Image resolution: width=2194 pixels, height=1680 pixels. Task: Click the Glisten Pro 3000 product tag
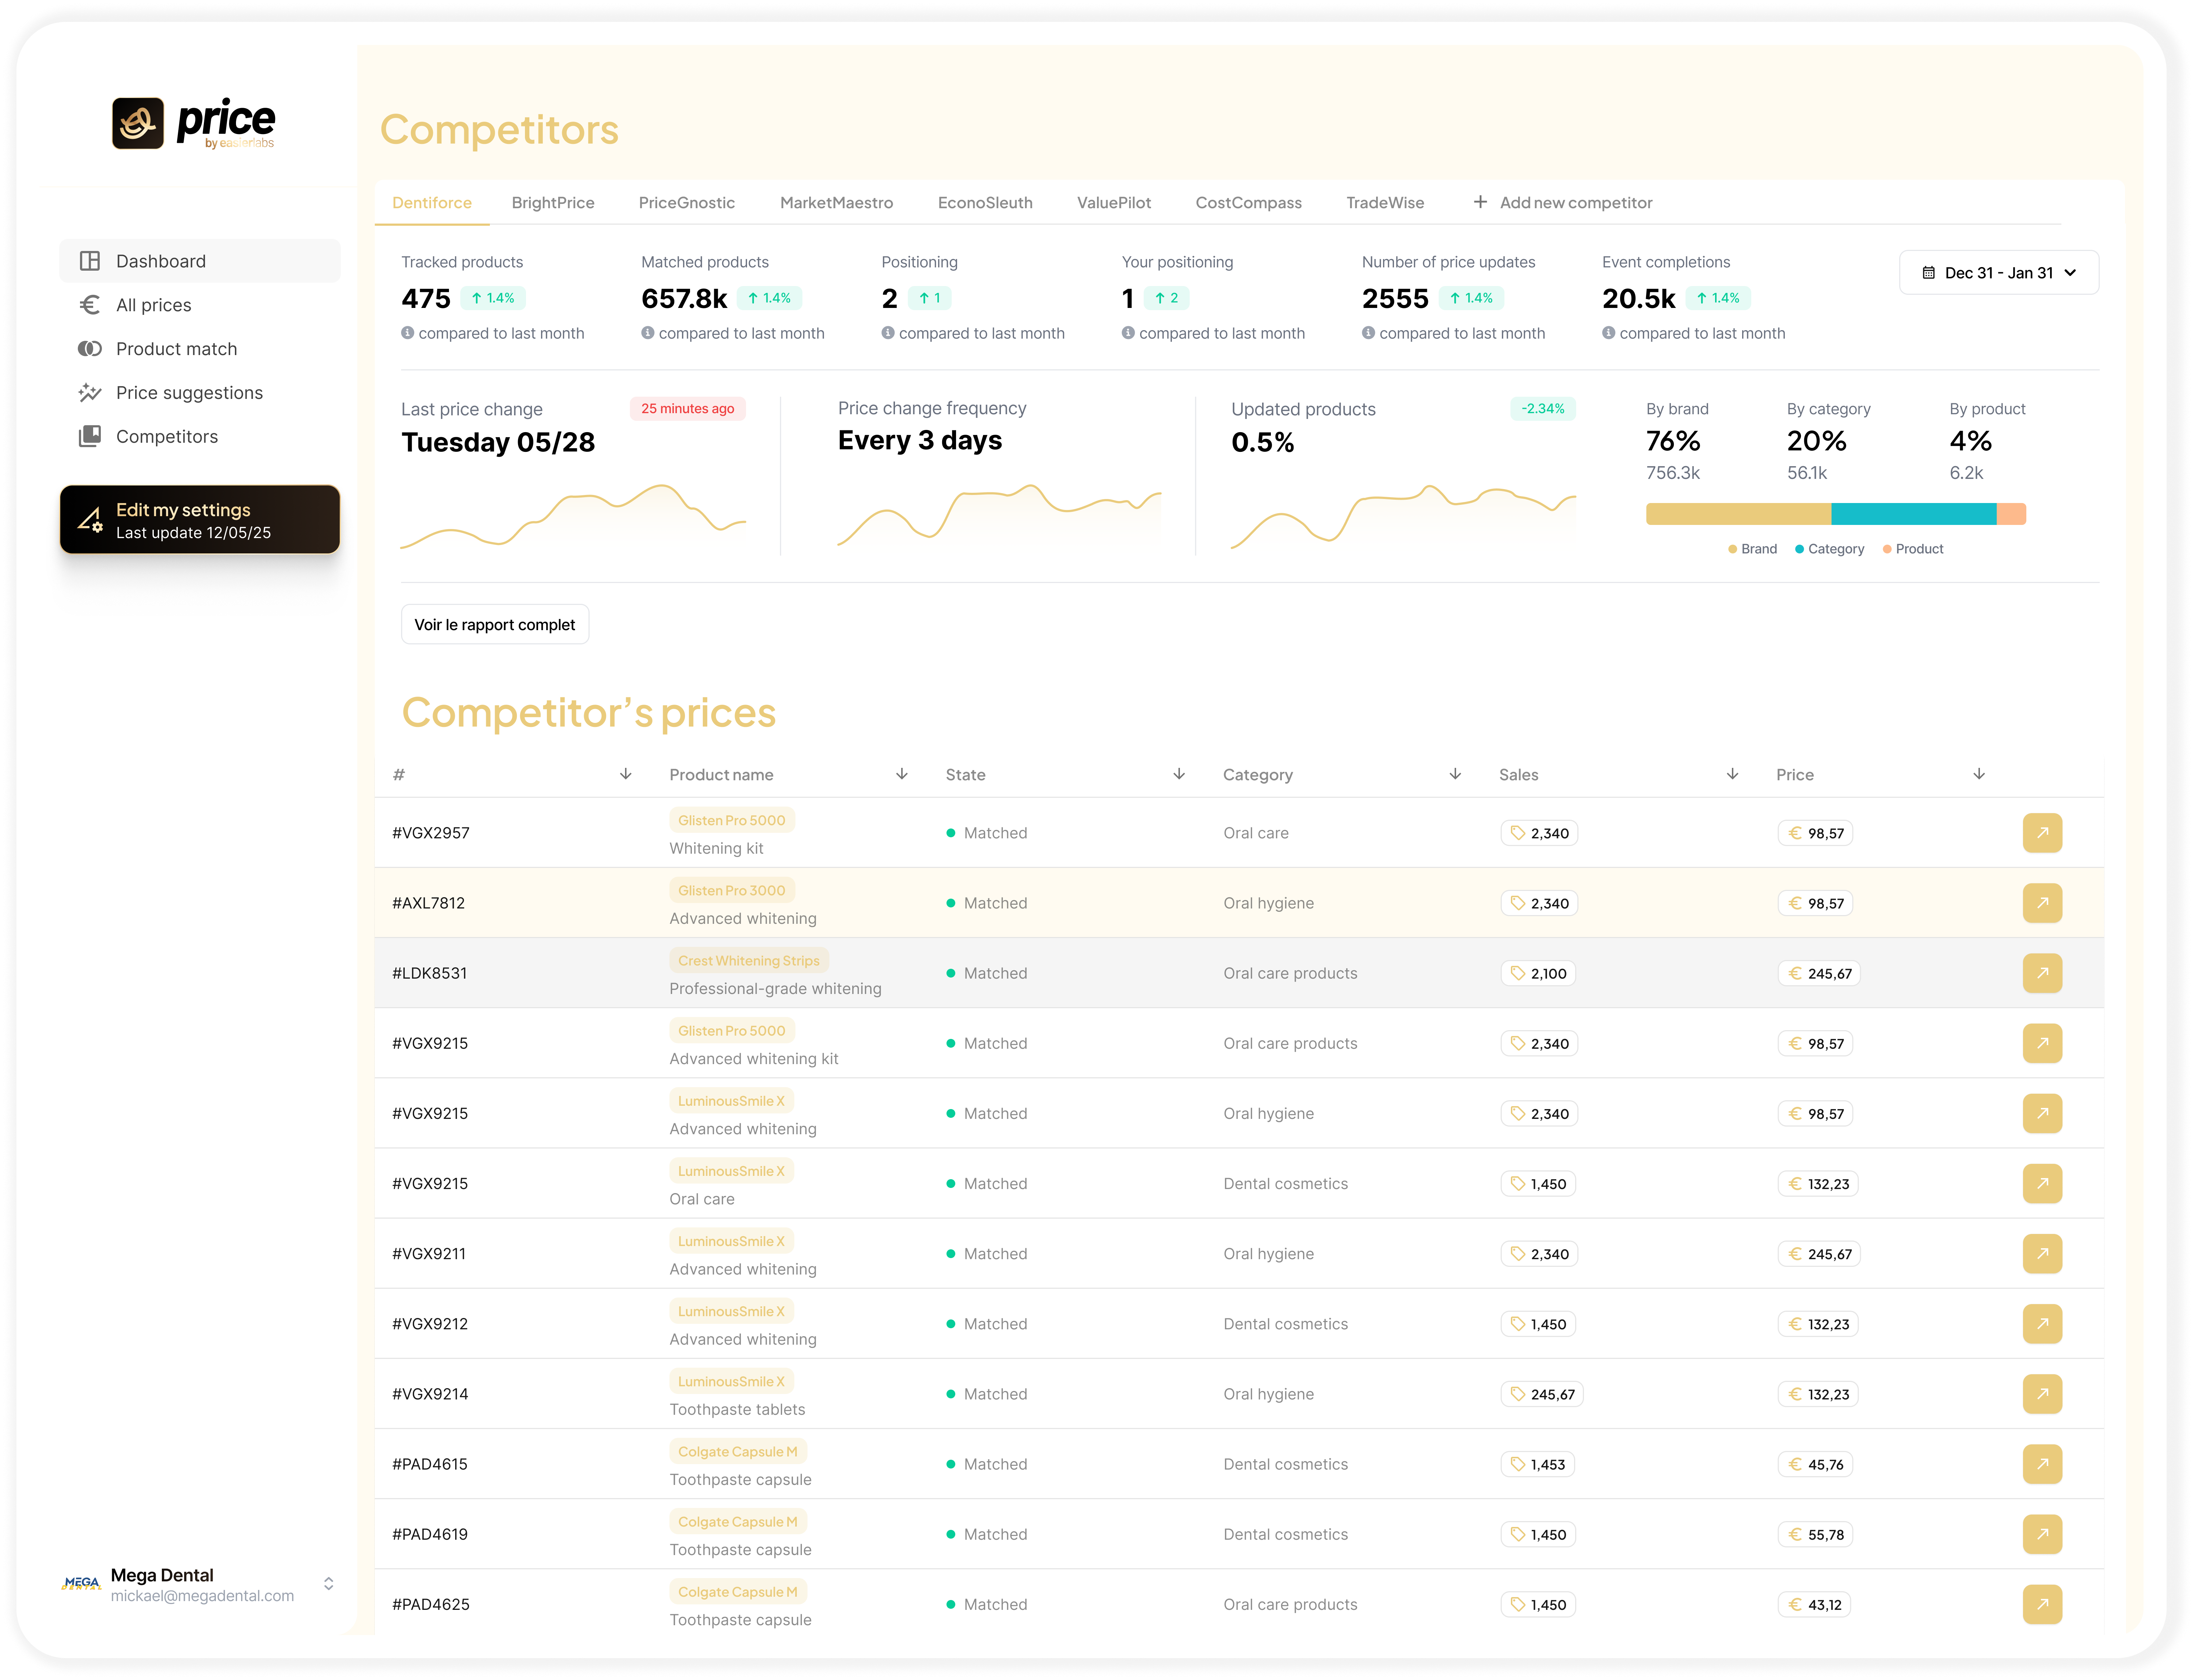731,890
